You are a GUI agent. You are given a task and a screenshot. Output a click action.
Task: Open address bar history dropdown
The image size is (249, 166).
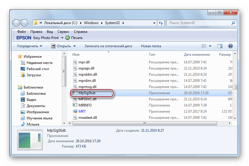154,23
